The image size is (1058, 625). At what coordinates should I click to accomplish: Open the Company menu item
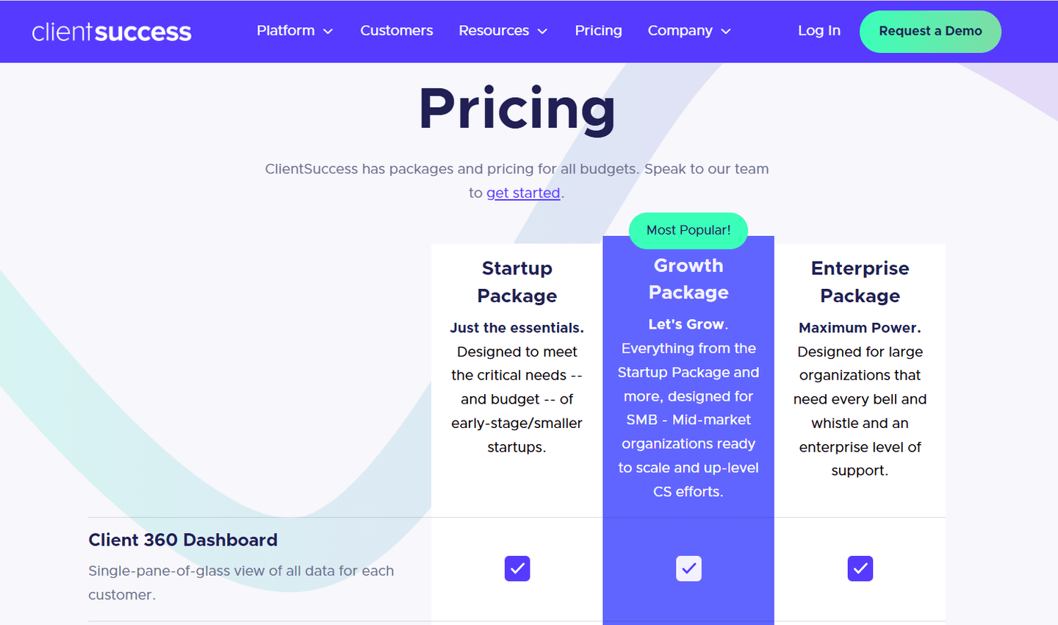(x=680, y=31)
